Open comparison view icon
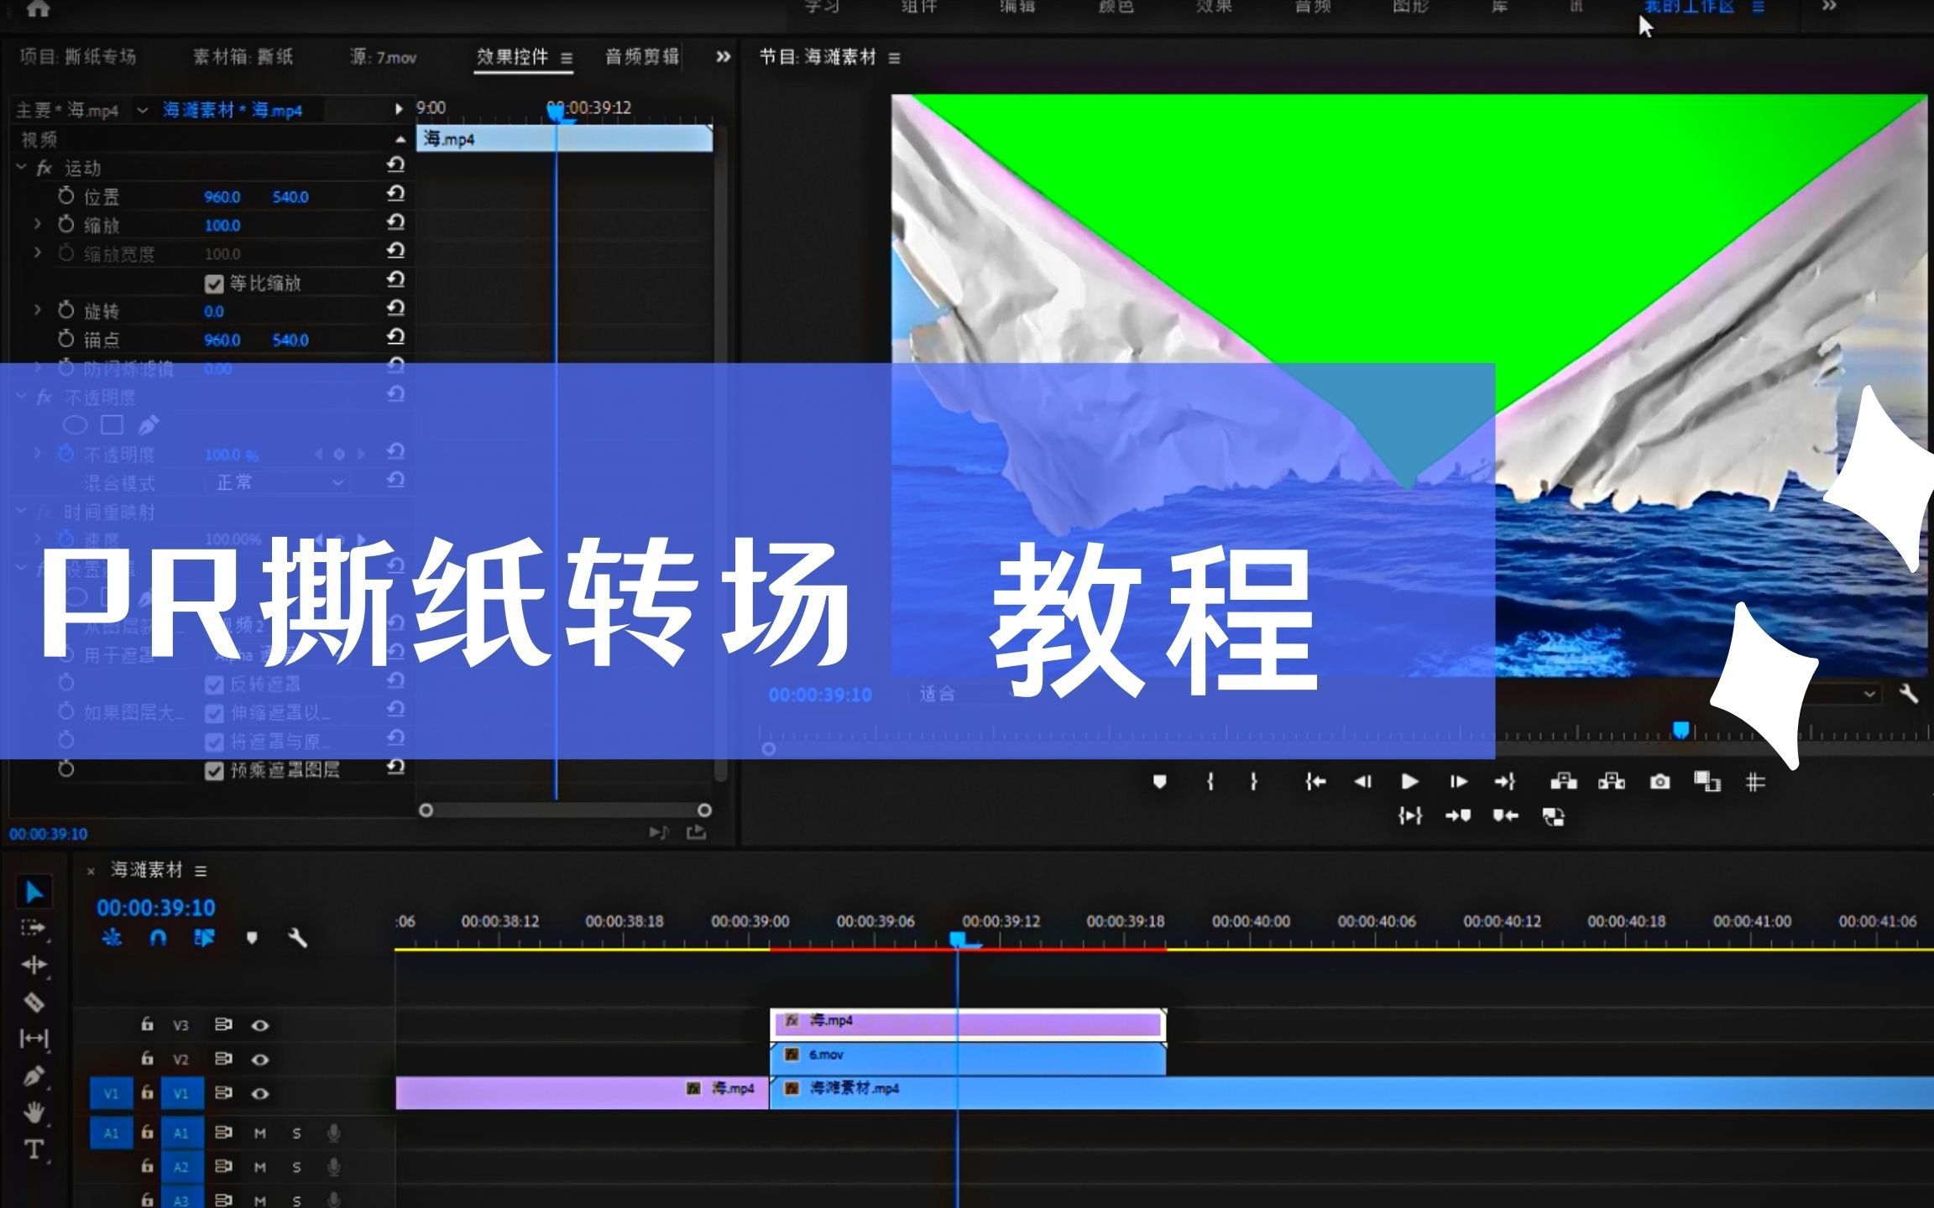Viewport: 1934px width, 1208px height. [1707, 782]
